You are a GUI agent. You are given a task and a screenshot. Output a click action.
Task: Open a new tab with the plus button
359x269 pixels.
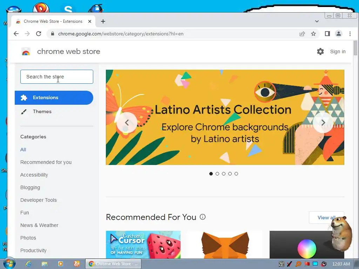click(103, 21)
